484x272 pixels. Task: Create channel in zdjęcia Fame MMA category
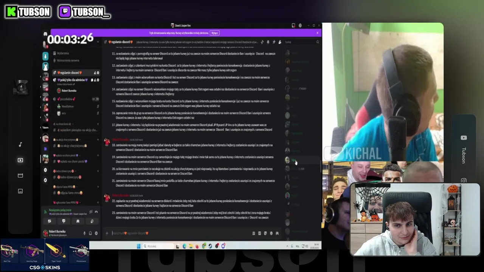[98, 187]
